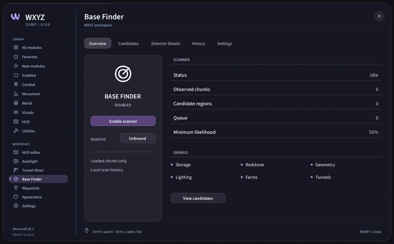
Task: Click the Tunnels signal
Action: tap(321, 177)
